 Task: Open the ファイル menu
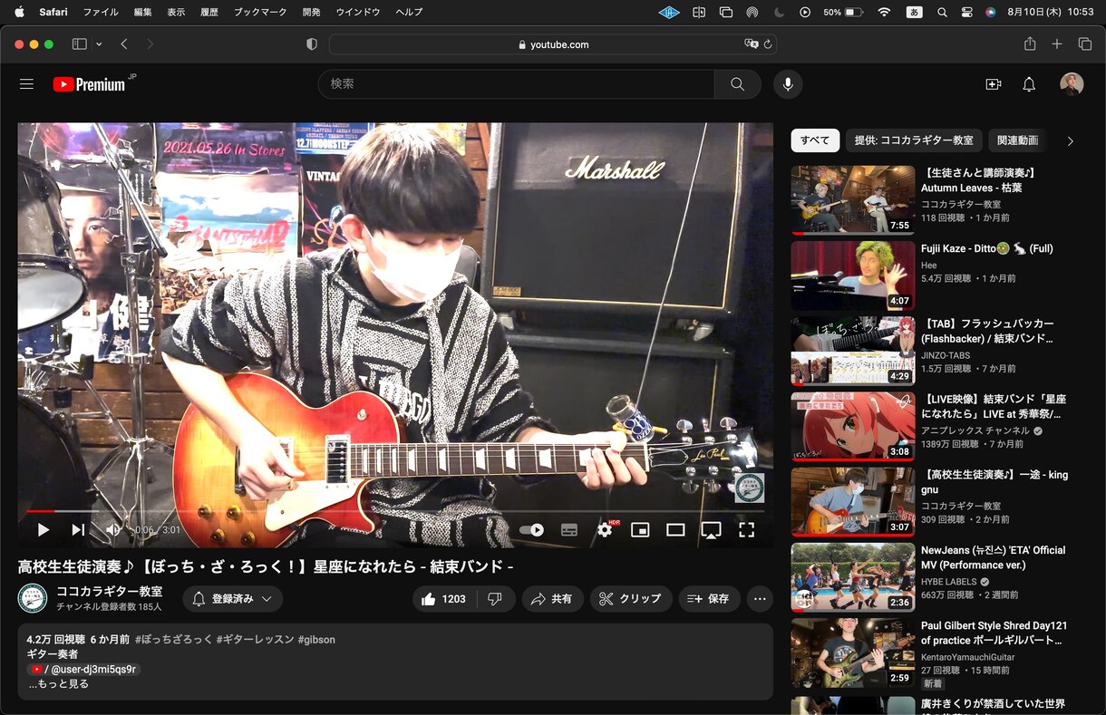coord(101,12)
